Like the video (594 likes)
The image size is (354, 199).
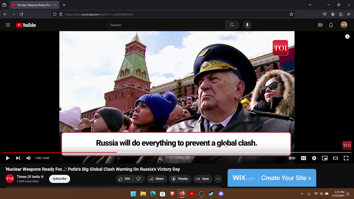point(124,179)
